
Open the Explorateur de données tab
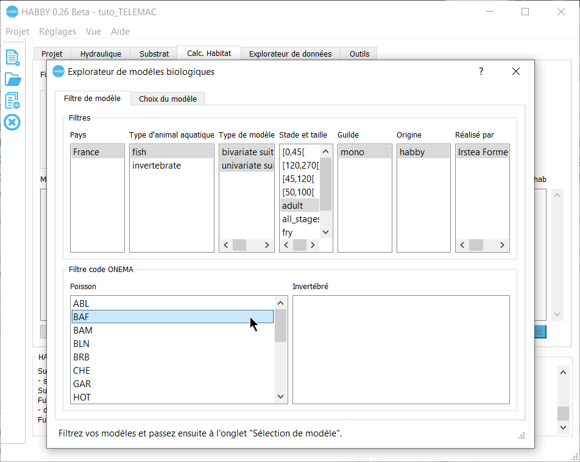point(290,54)
